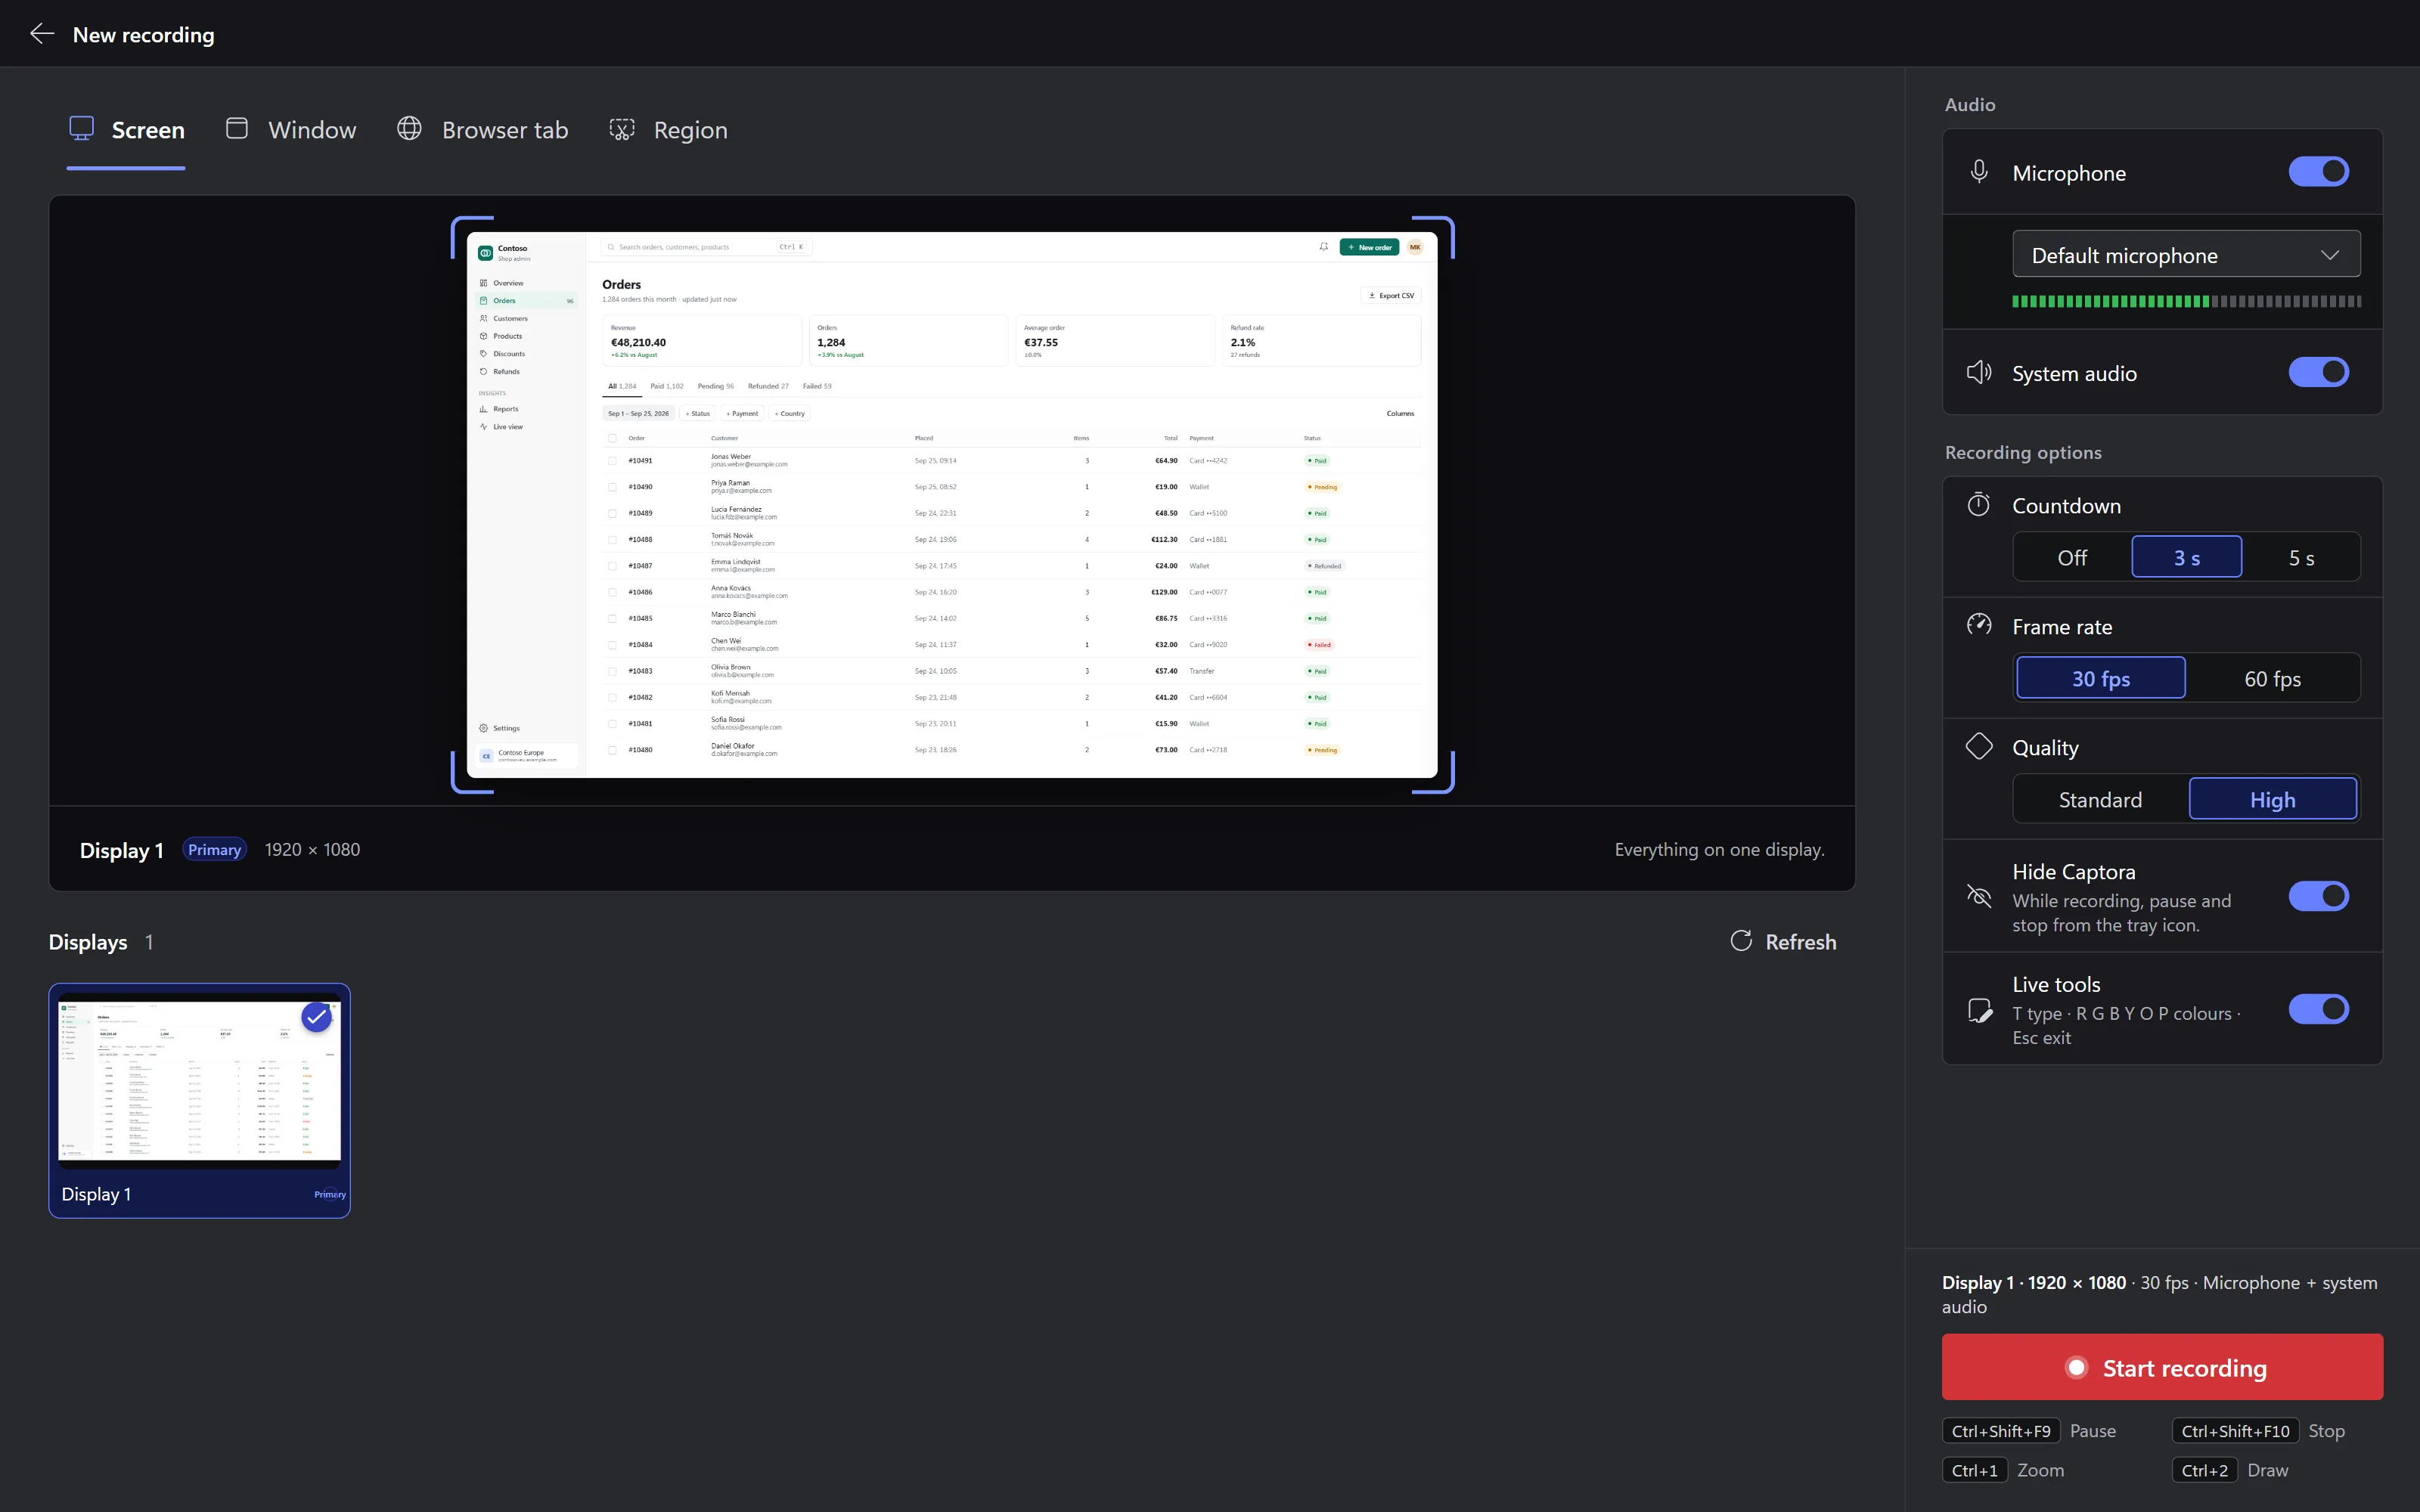Disable the Live tools switch
The height and width of the screenshot is (1512, 2420).
tap(2318, 1010)
